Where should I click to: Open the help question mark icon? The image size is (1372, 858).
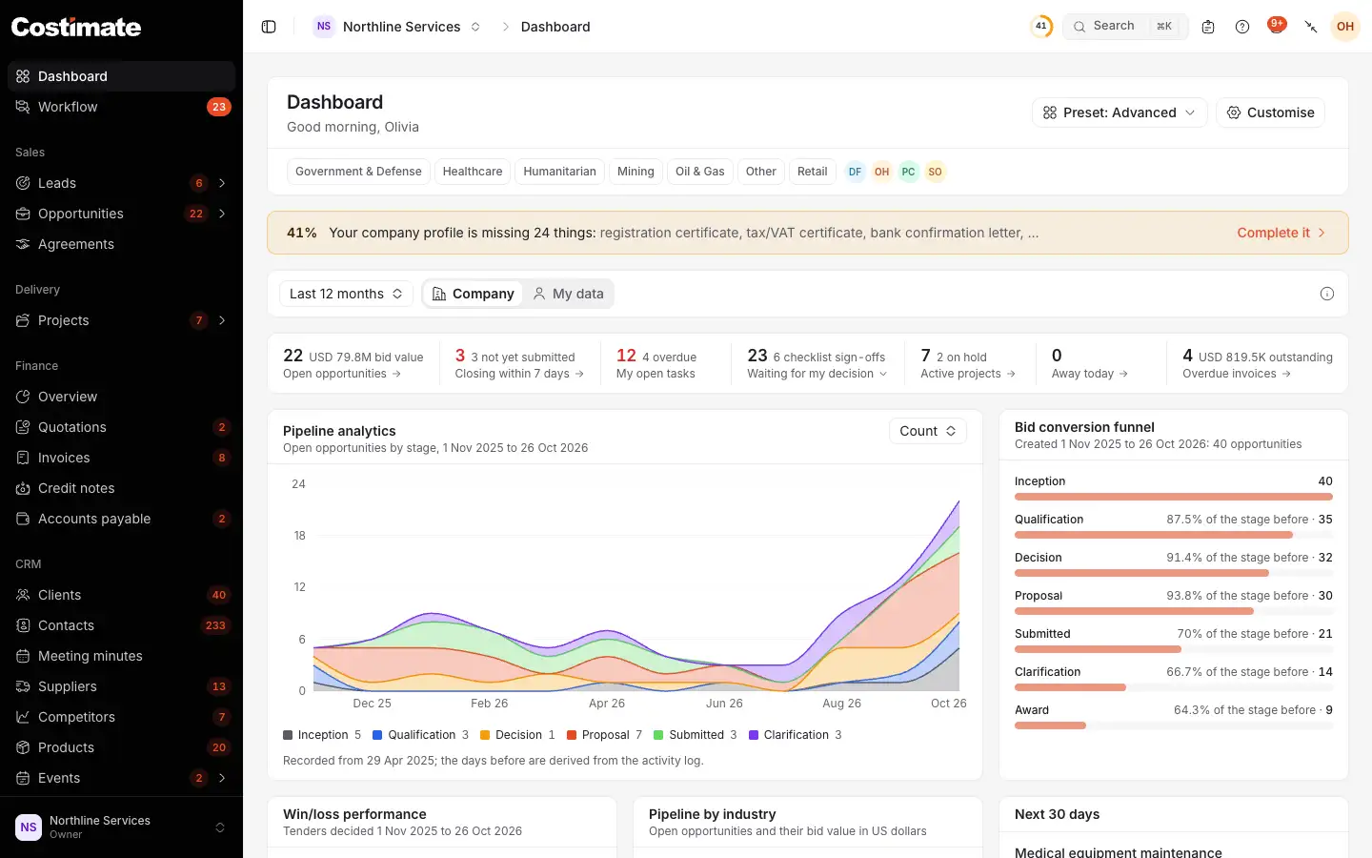point(1242,27)
